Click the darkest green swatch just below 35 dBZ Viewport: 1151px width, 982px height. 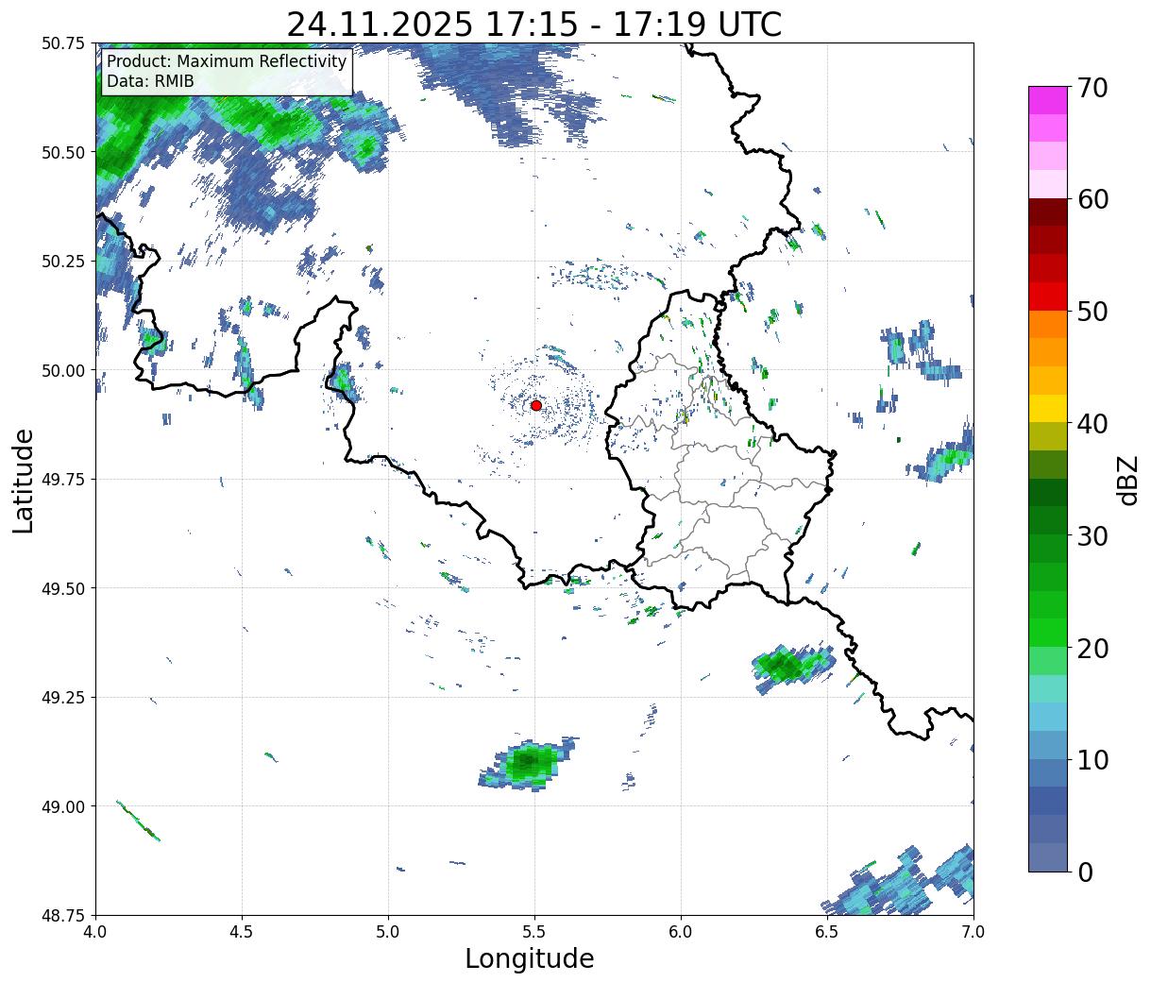[1048, 492]
